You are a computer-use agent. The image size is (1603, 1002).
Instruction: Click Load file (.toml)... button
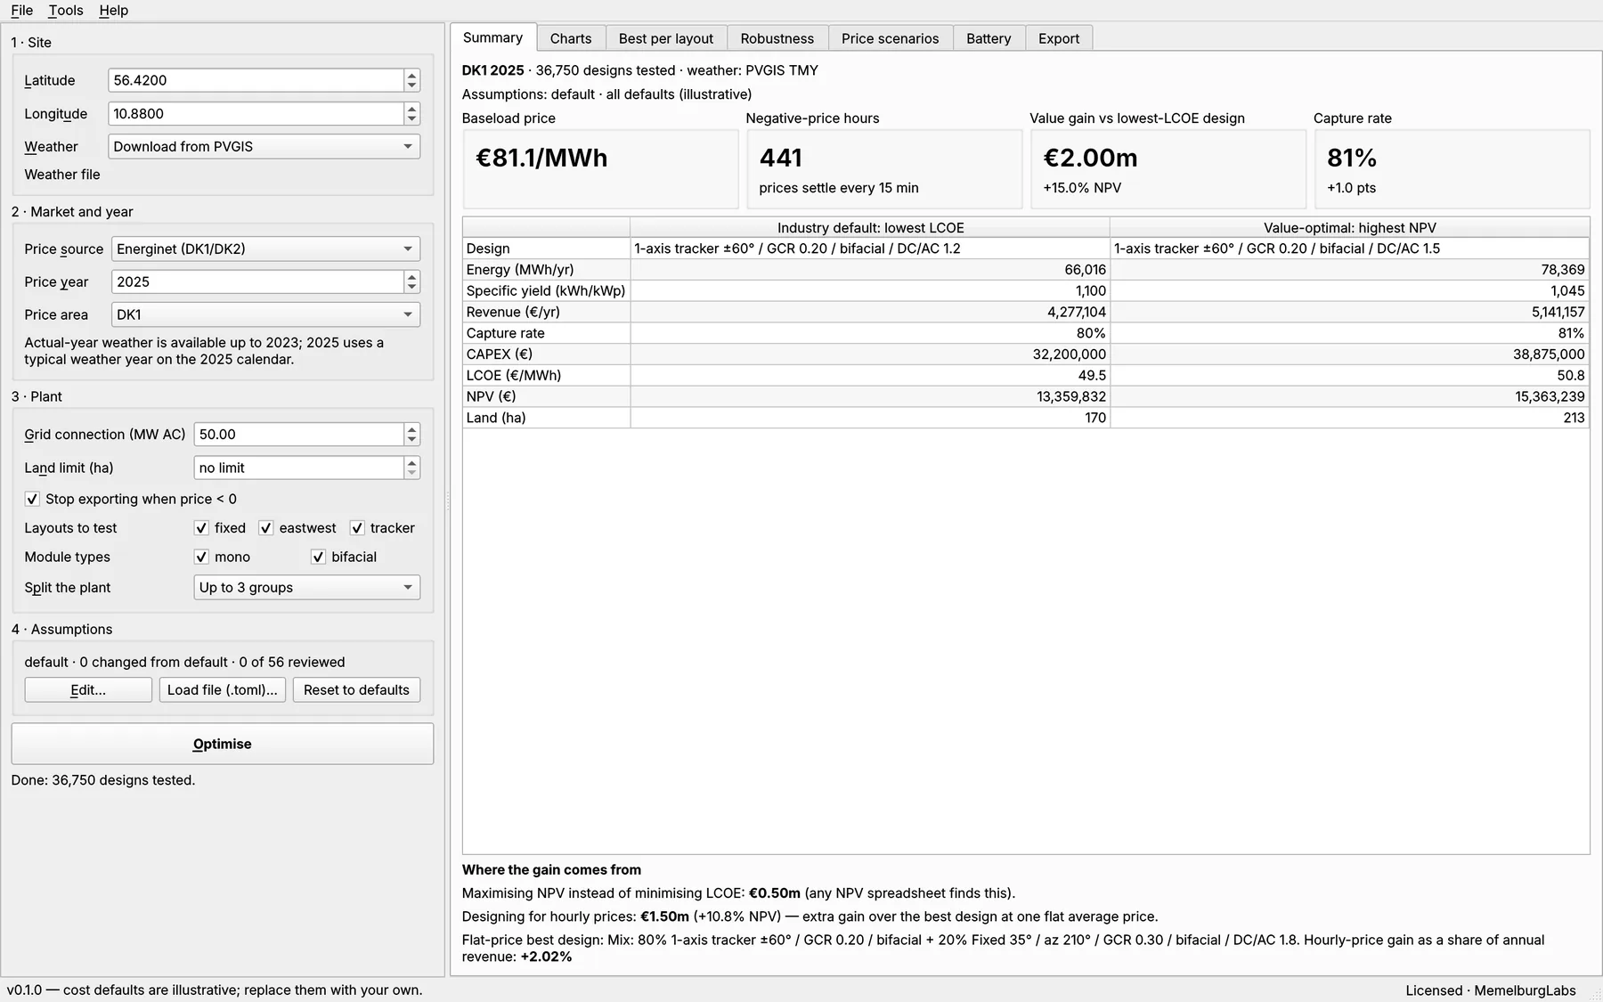(x=223, y=690)
